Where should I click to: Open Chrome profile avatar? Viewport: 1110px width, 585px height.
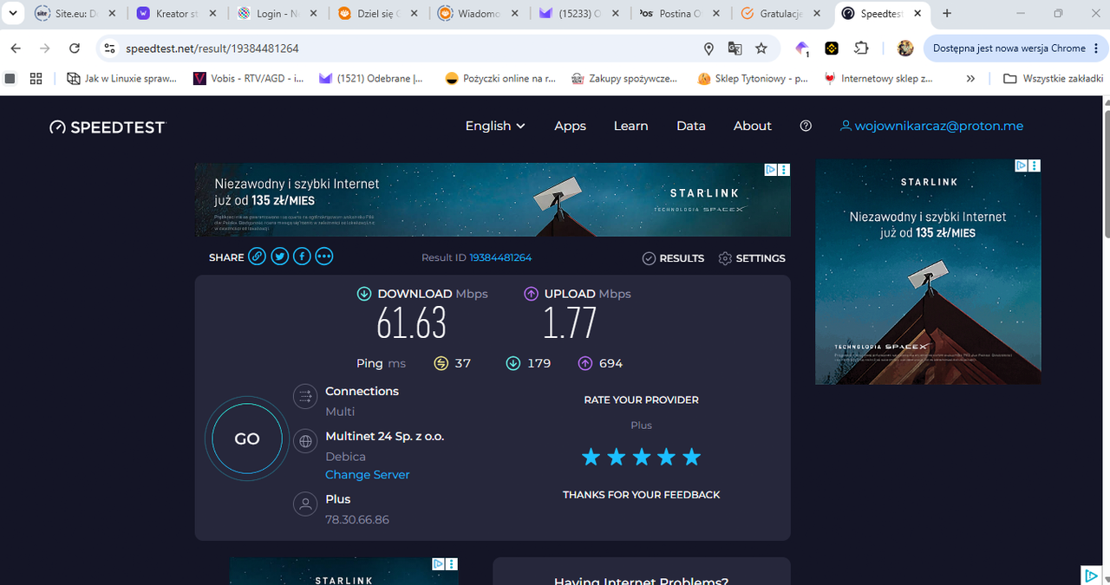(x=905, y=49)
